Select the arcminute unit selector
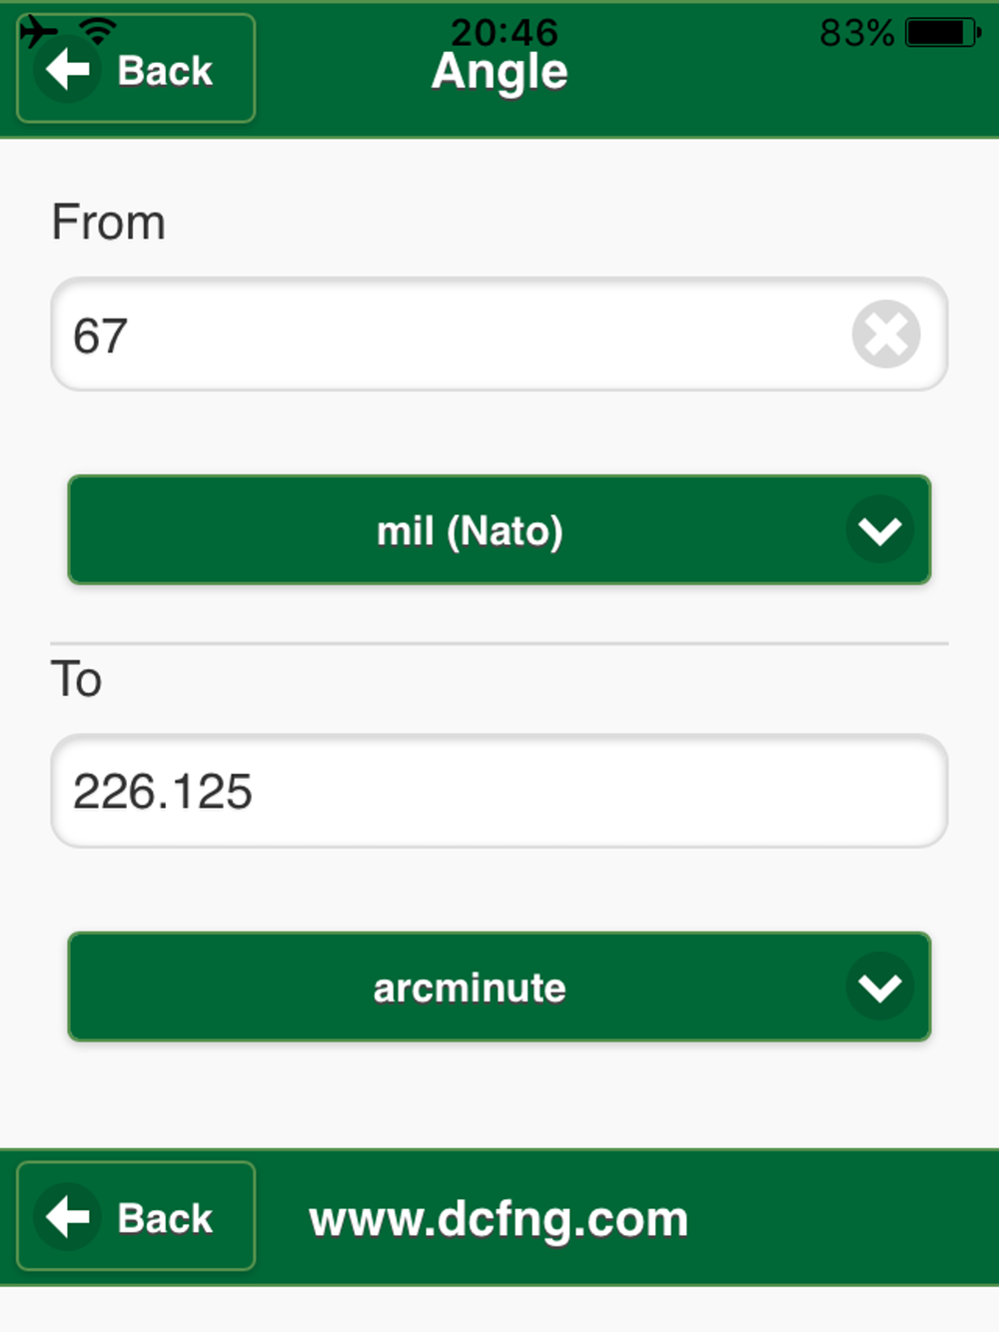Viewport: 999px width, 1332px height. coord(499,988)
